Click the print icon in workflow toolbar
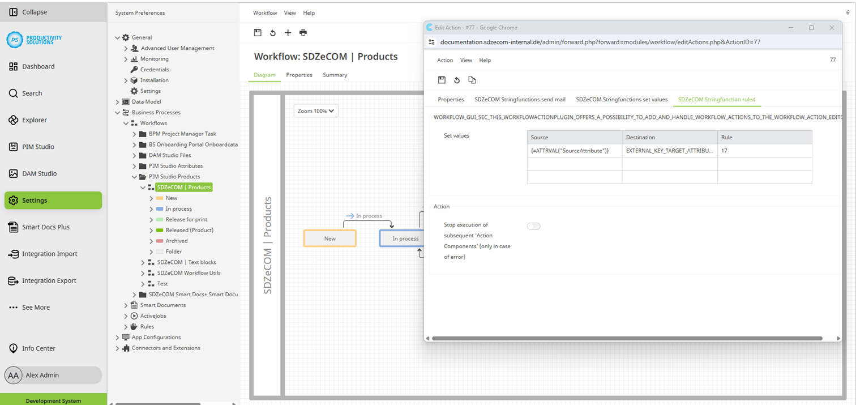This screenshot has width=856, height=405. coord(303,33)
